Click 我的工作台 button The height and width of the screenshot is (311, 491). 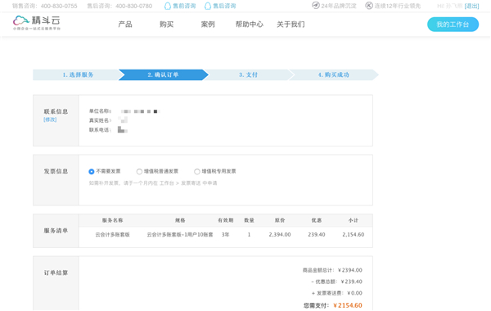pyautogui.click(x=453, y=25)
